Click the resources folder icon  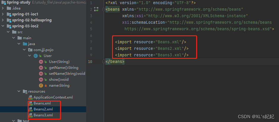25,91
